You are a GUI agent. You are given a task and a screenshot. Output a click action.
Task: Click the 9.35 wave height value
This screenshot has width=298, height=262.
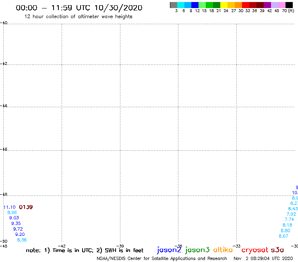coord(16,223)
